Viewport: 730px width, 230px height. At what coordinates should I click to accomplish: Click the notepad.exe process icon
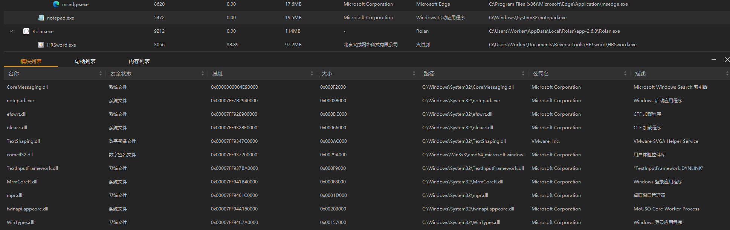(x=41, y=18)
